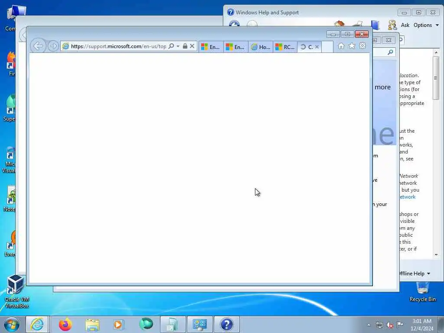Open the Internet Explorer Tools gear icon
The image size is (444, 333).
362,46
